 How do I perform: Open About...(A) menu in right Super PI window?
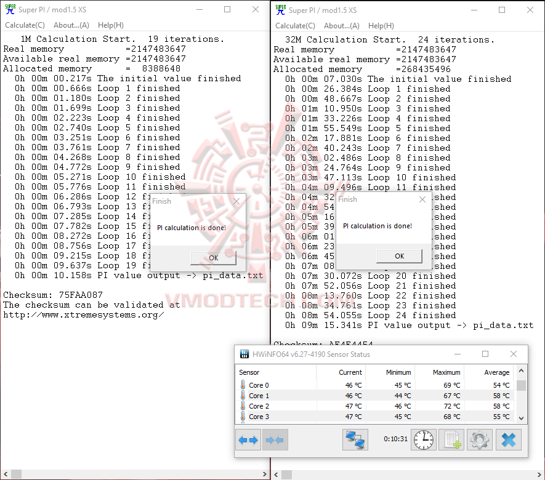[342, 26]
